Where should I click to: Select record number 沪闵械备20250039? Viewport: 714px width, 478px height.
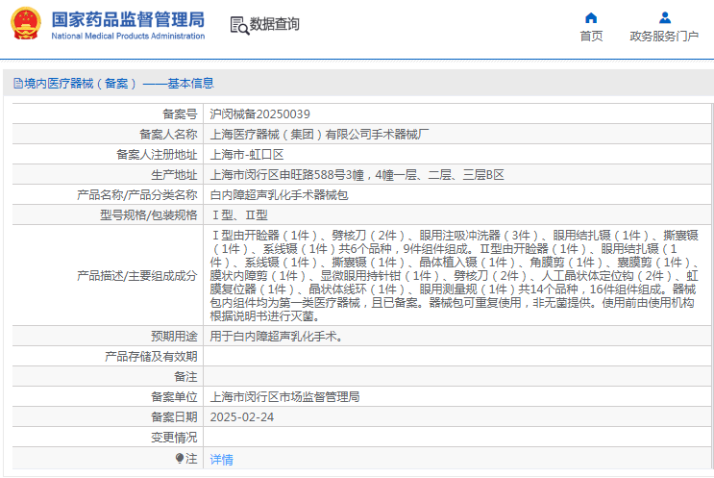coord(260,113)
